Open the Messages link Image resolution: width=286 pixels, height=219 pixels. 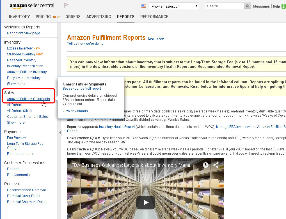(x=261, y=6)
